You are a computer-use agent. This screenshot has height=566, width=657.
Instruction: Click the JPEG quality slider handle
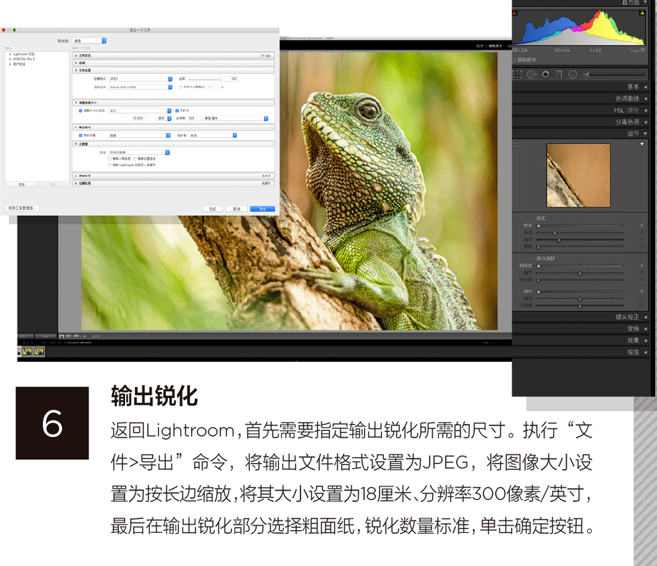(x=220, y=79)
